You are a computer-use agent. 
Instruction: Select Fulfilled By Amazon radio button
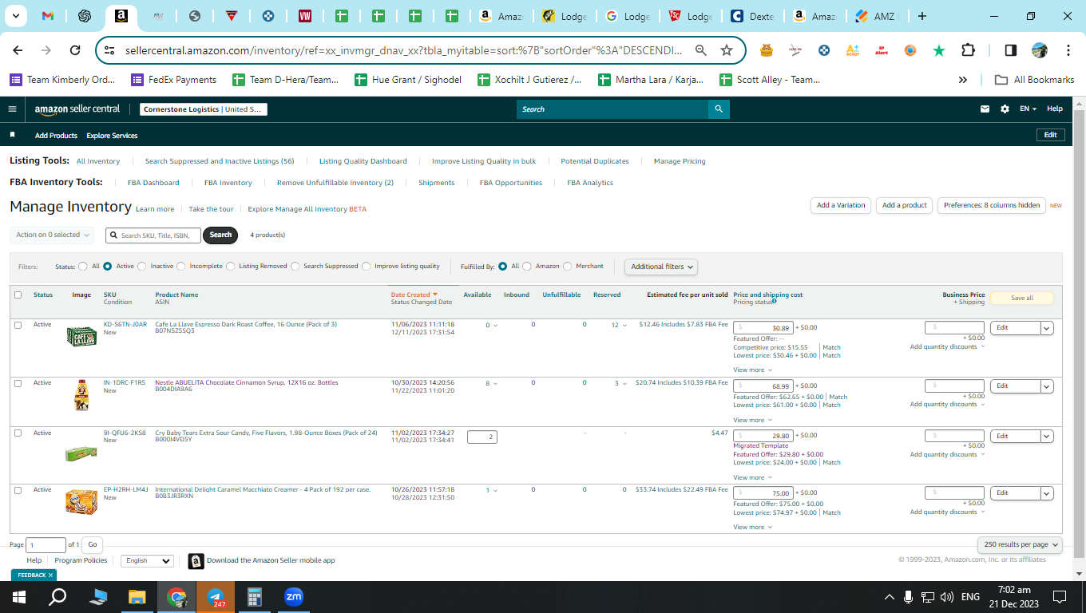(x=527, y=267)
